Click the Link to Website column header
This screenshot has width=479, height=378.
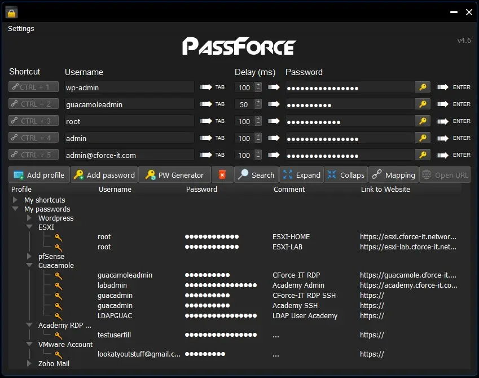click(x=385, y=189)
